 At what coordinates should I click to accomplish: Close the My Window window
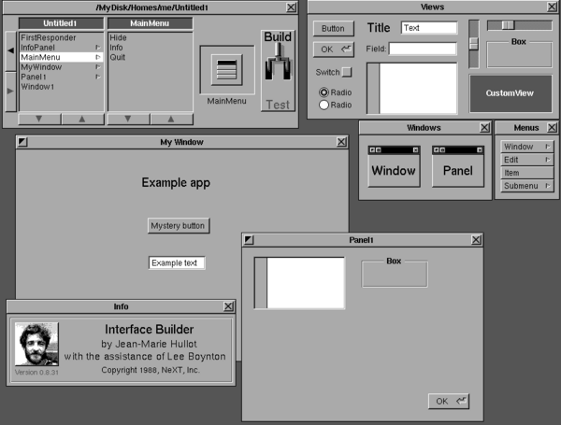click(x=341, y=142)
